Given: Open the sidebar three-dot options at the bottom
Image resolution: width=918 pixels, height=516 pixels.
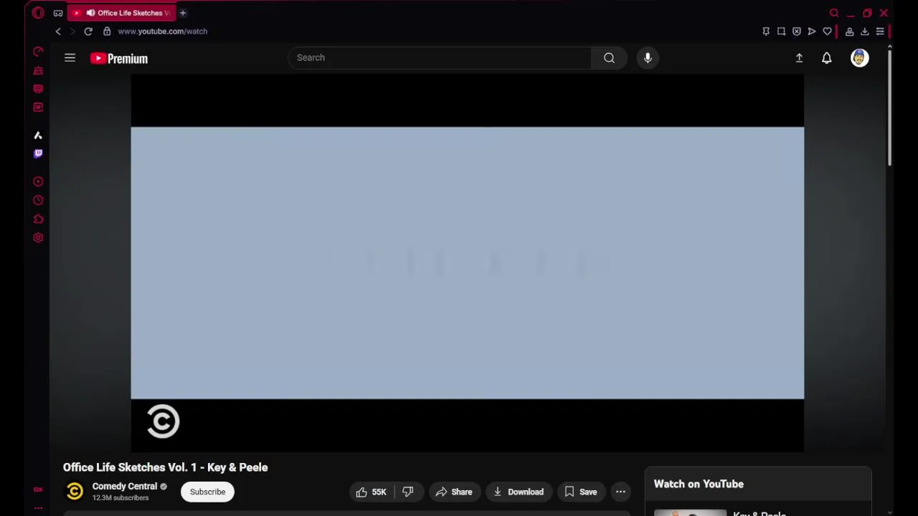Looking at the screenshot, I should pyautogui.click(x=38, y=508).
